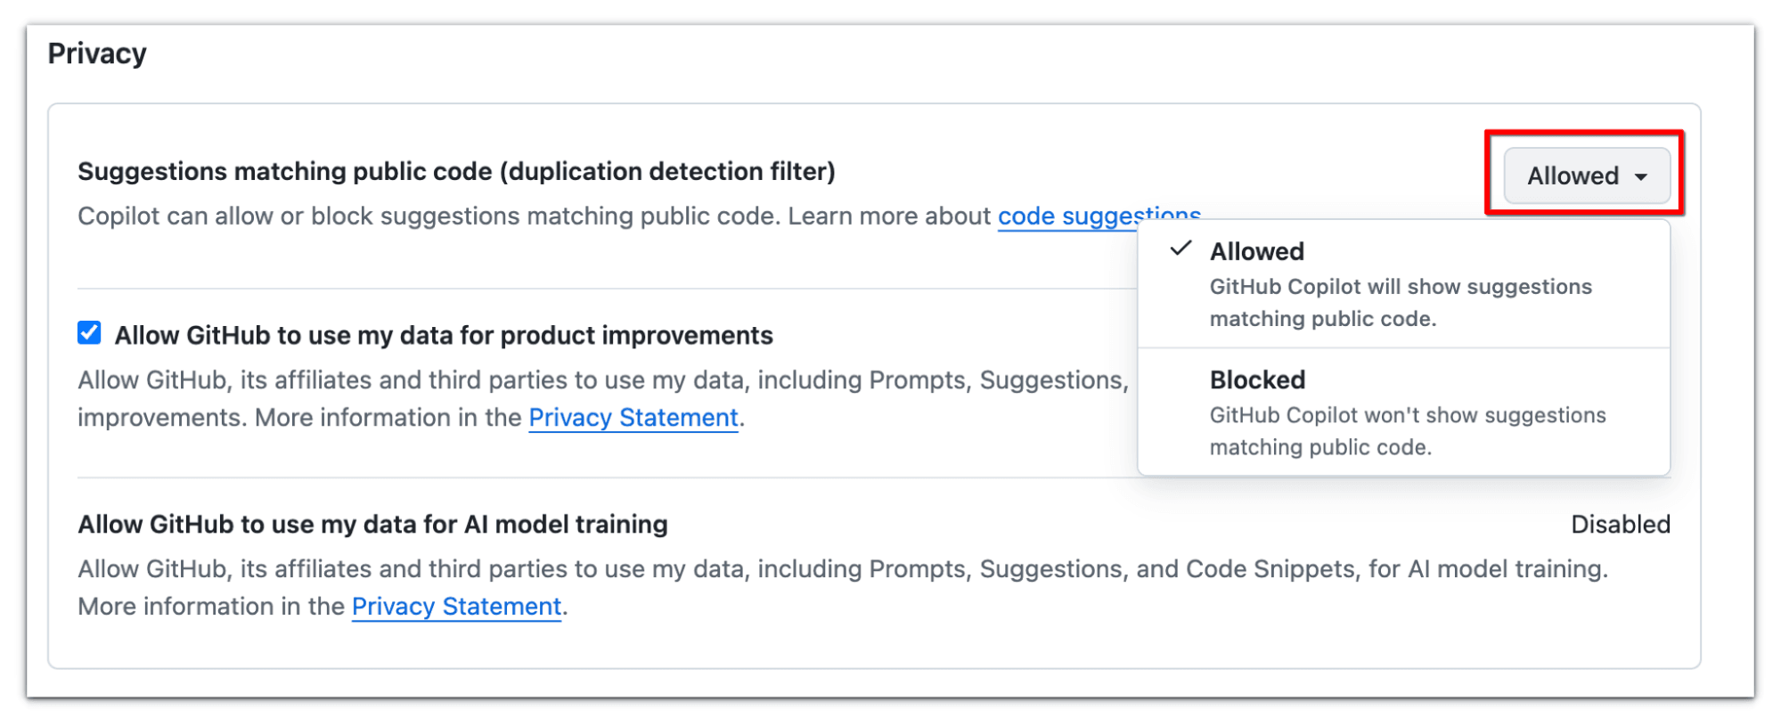Click the checkmark icon next to Allowed

(x=1181, y=249)
